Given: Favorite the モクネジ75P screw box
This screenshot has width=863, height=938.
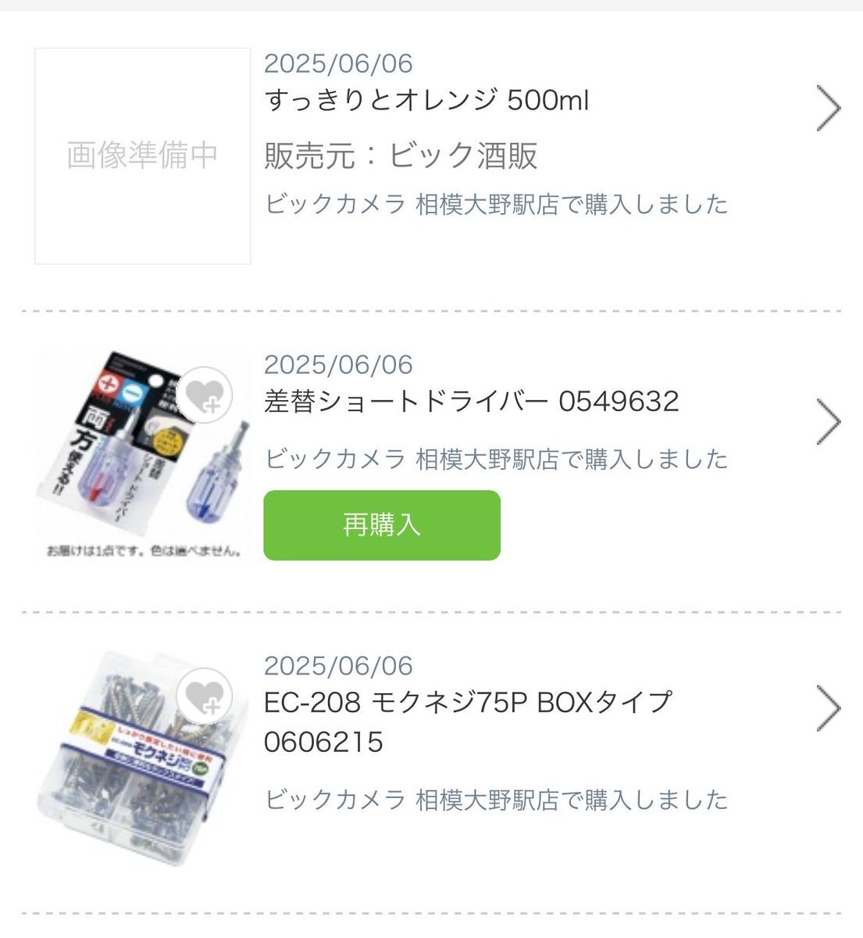Looking at the screenshot, I should pyautogui.click(x=205, y=696).
